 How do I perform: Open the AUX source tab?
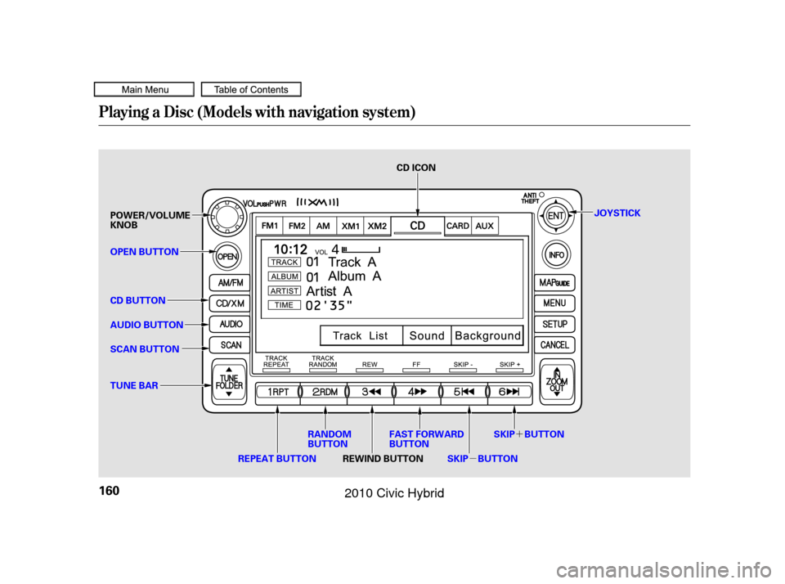485,226
